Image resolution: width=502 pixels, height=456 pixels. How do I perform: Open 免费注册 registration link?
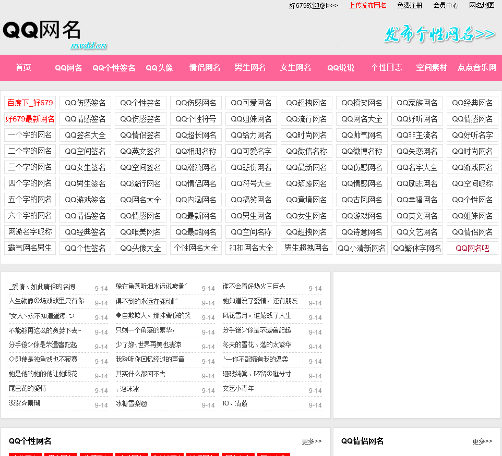pos(410,5)
